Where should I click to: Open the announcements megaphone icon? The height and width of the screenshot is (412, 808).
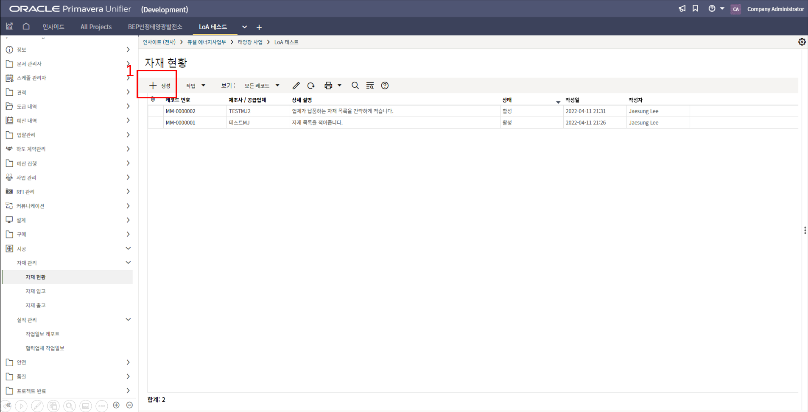(x=682, y=8)
